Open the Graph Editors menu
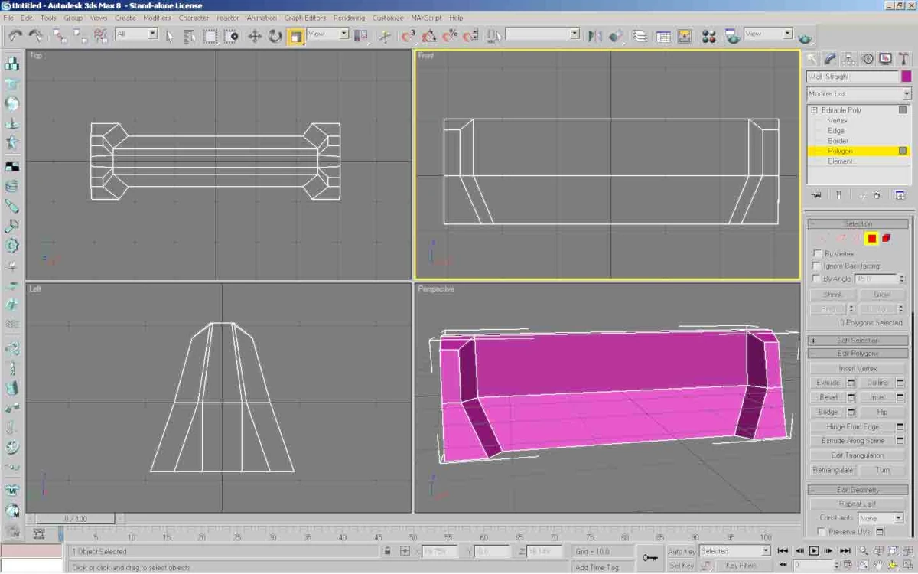Screen dimensions: 918x574 [304, 18]
